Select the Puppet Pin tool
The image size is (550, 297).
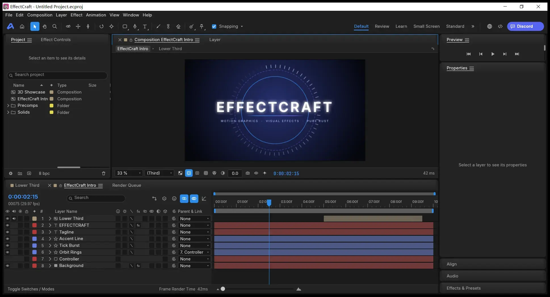tap(202, 26)
